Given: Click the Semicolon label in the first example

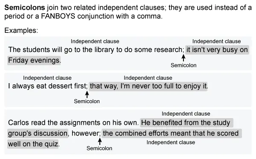Looking at the screenshot, I should point(183,65).
